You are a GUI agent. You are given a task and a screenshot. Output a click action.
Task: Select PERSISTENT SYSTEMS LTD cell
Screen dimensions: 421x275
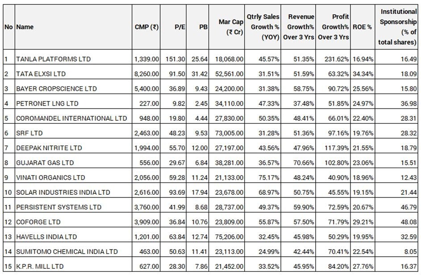58,207
